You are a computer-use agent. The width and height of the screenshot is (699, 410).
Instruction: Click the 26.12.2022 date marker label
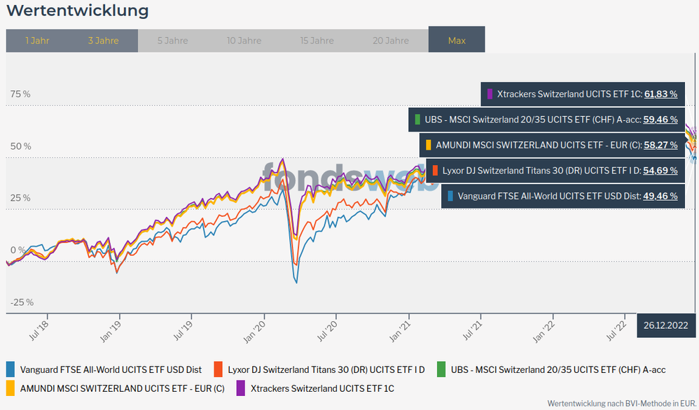pos(666,325)
